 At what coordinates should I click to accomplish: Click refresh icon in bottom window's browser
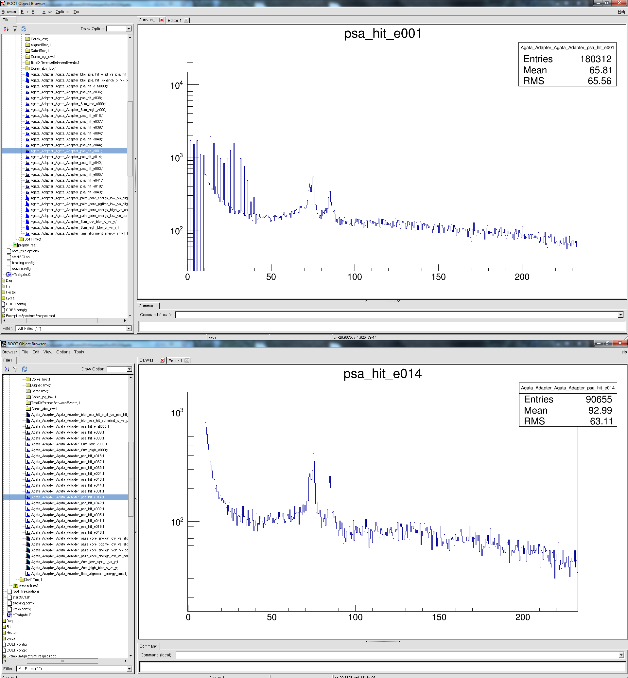click(25, 369)
